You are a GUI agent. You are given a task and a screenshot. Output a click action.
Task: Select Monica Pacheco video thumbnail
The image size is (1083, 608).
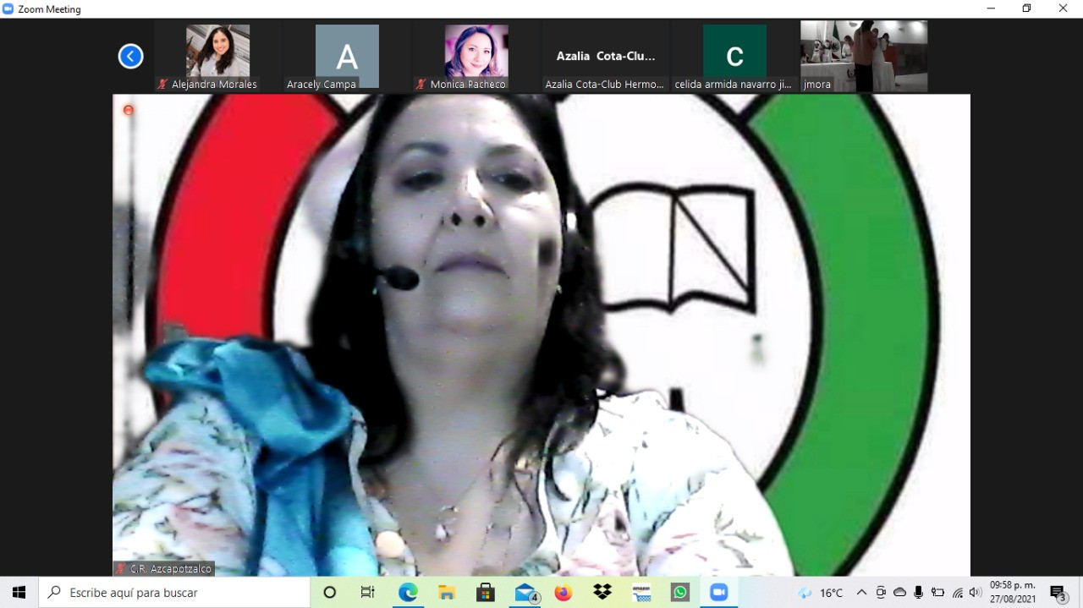pos(476,52)
